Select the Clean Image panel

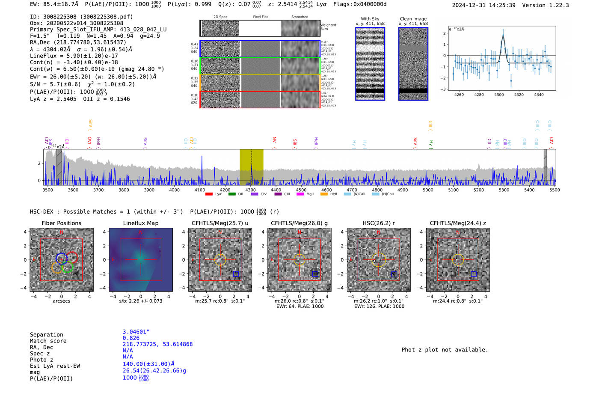click(413, 64)
